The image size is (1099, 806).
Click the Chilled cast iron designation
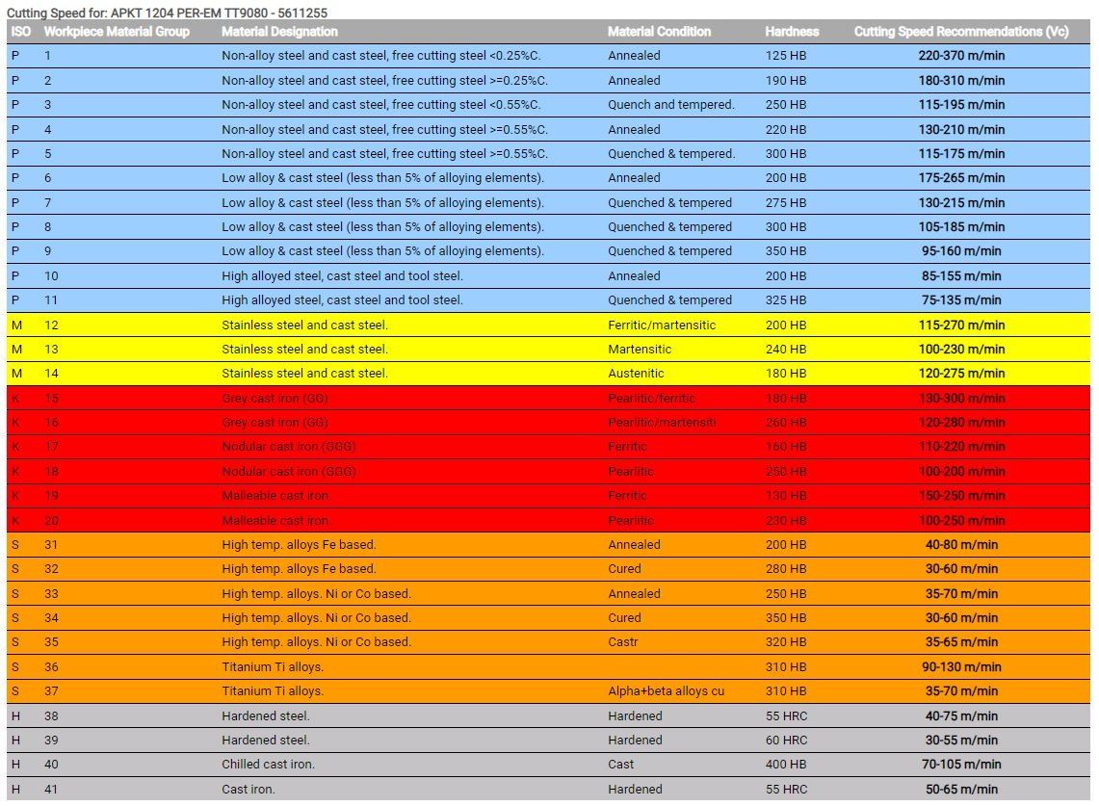[x=268, y=765]
